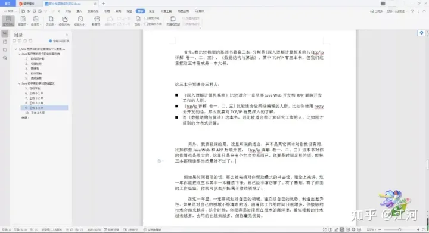Click the zoom in plus button
The height and width of the screenshot is (233, 429).
(418, 229)
